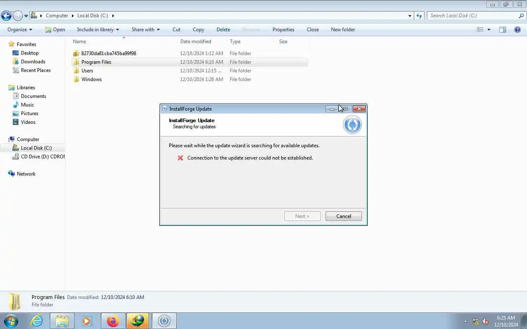
Task: Click the muted volume tray icon
Action: tap(485, 322)
